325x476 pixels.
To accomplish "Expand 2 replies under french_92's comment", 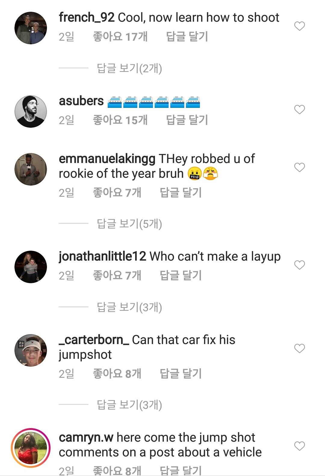I will point(129,68).
